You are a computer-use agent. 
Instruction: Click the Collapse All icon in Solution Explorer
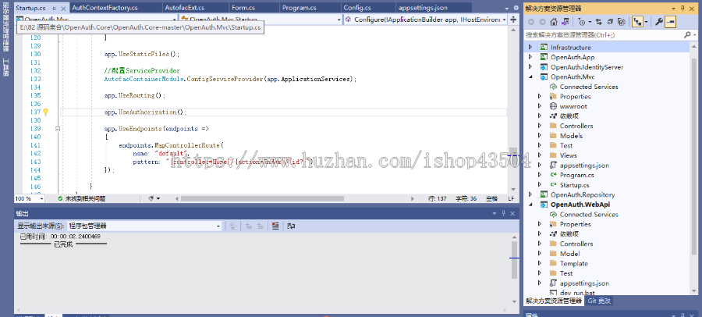(610, 22)
